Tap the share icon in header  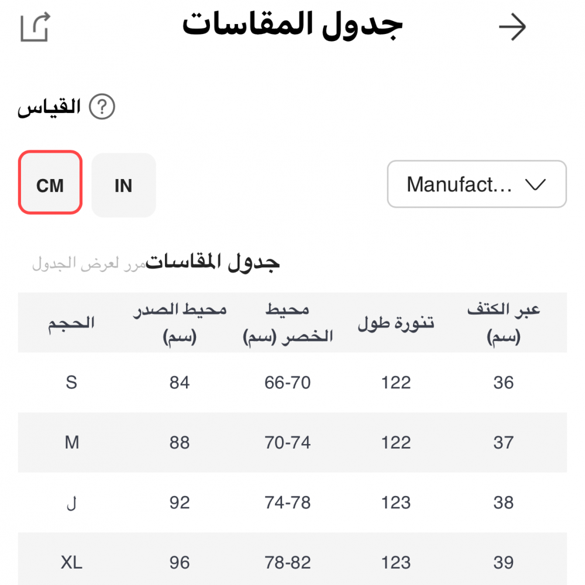point(35,27)
